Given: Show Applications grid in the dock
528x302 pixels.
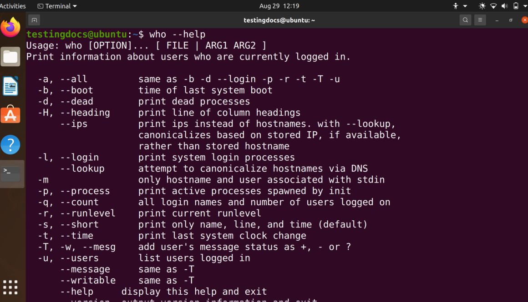Looking at the screenshot, I should click(x=10, y=287).
